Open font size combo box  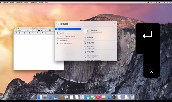point(35,30)
